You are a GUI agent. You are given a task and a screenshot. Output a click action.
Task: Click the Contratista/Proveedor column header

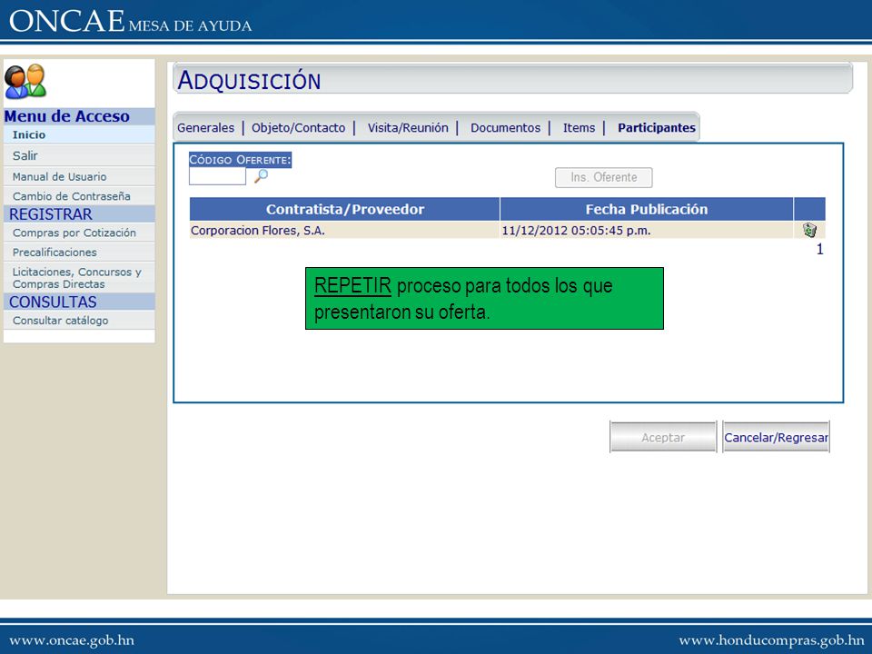tap(344, 209)
